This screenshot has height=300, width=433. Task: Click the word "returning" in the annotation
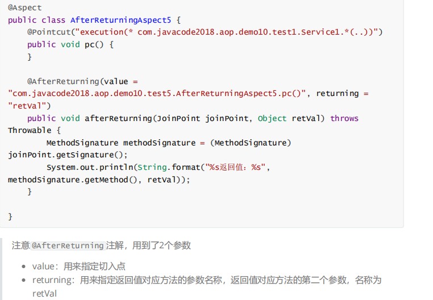[338, 93]
